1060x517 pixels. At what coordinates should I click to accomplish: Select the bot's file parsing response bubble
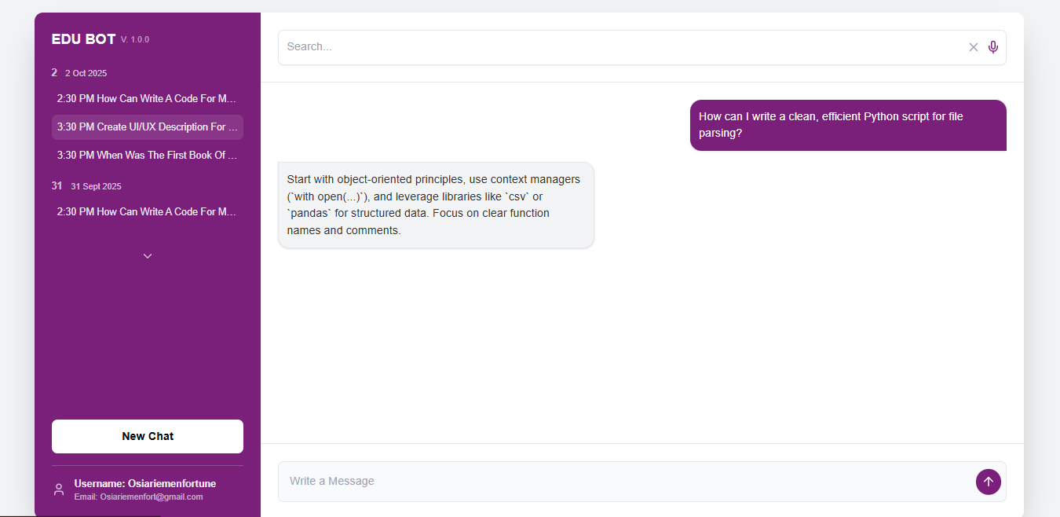435,204
